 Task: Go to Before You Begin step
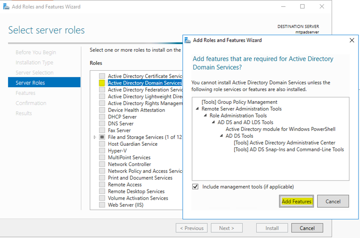pos(36,52)
